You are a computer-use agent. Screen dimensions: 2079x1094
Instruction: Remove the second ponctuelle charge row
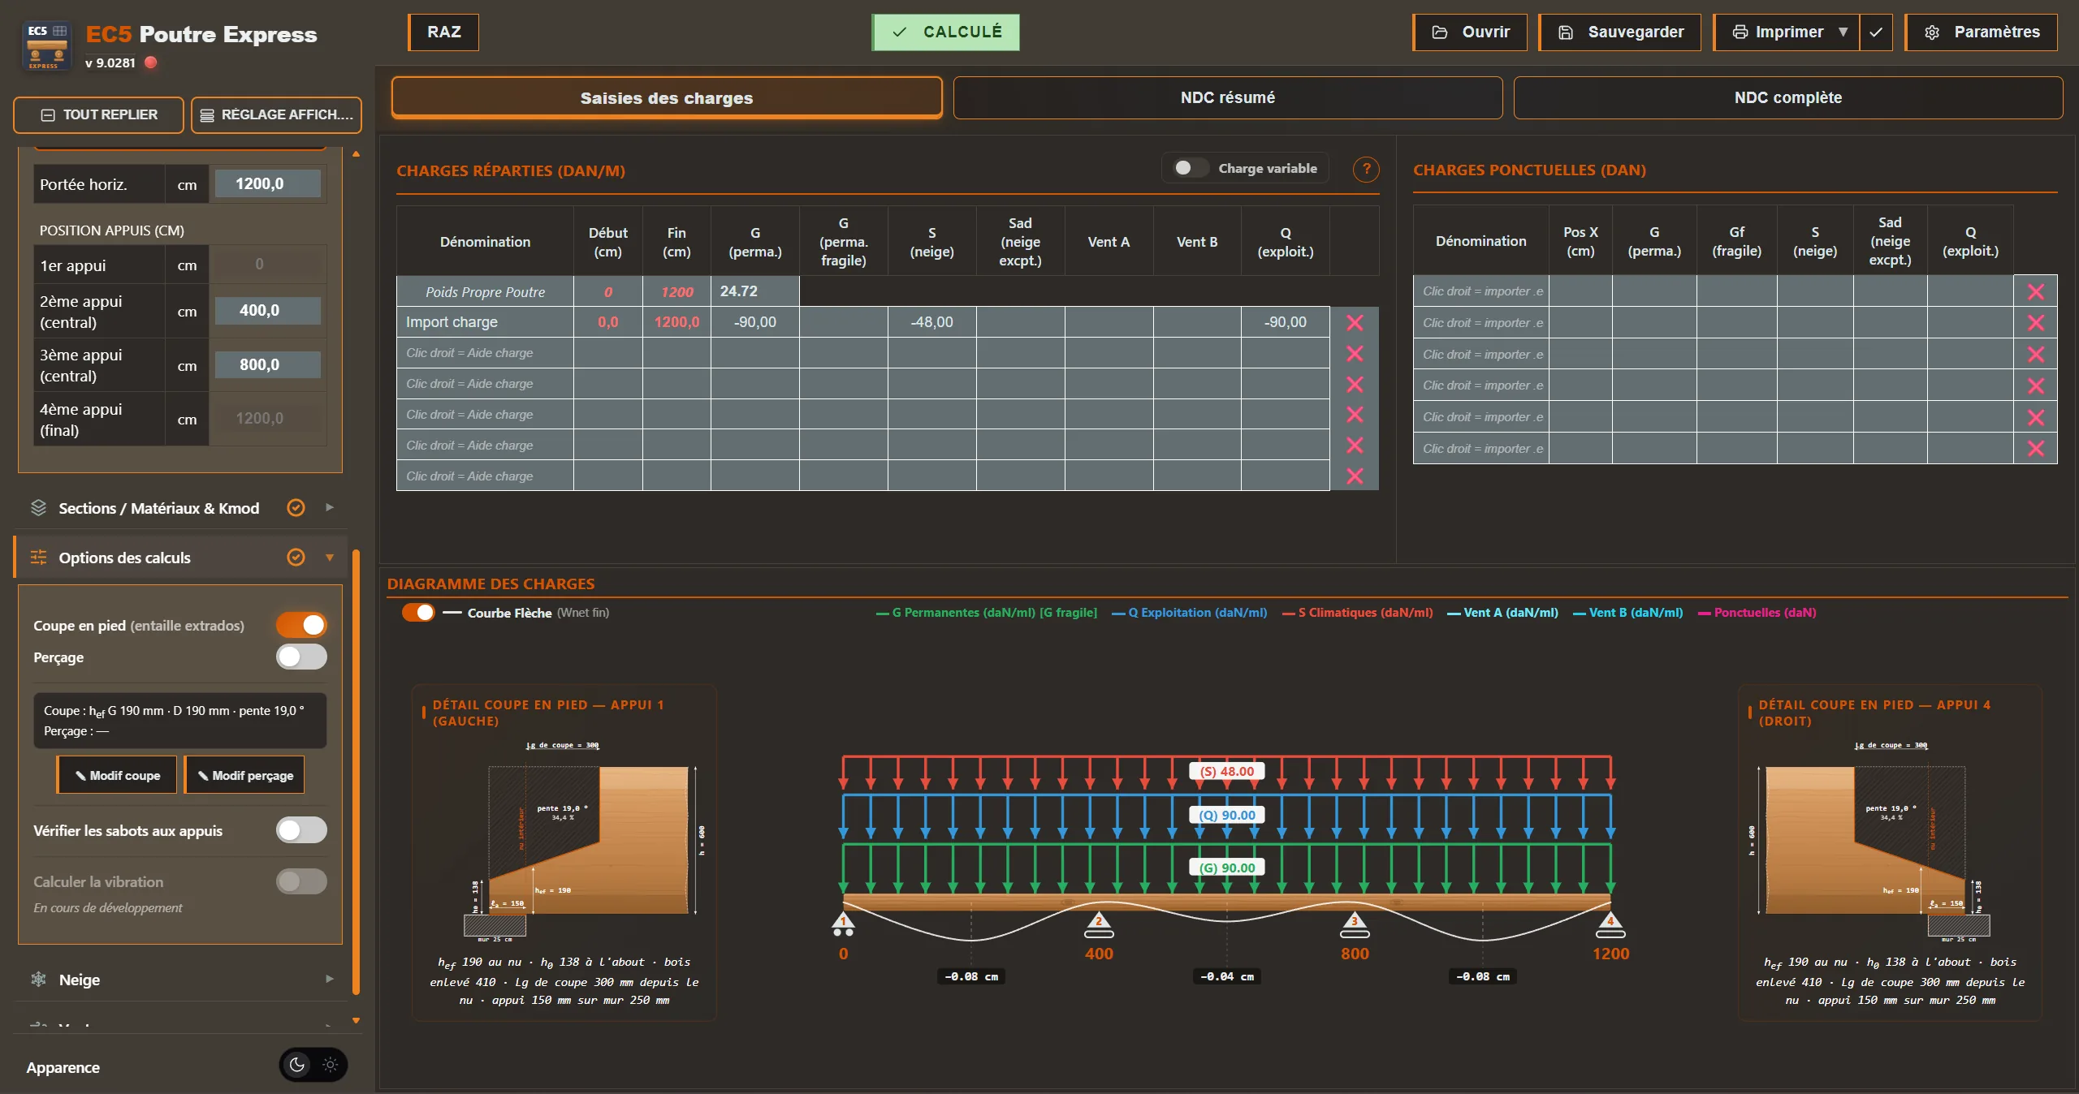click(2035, 323)
